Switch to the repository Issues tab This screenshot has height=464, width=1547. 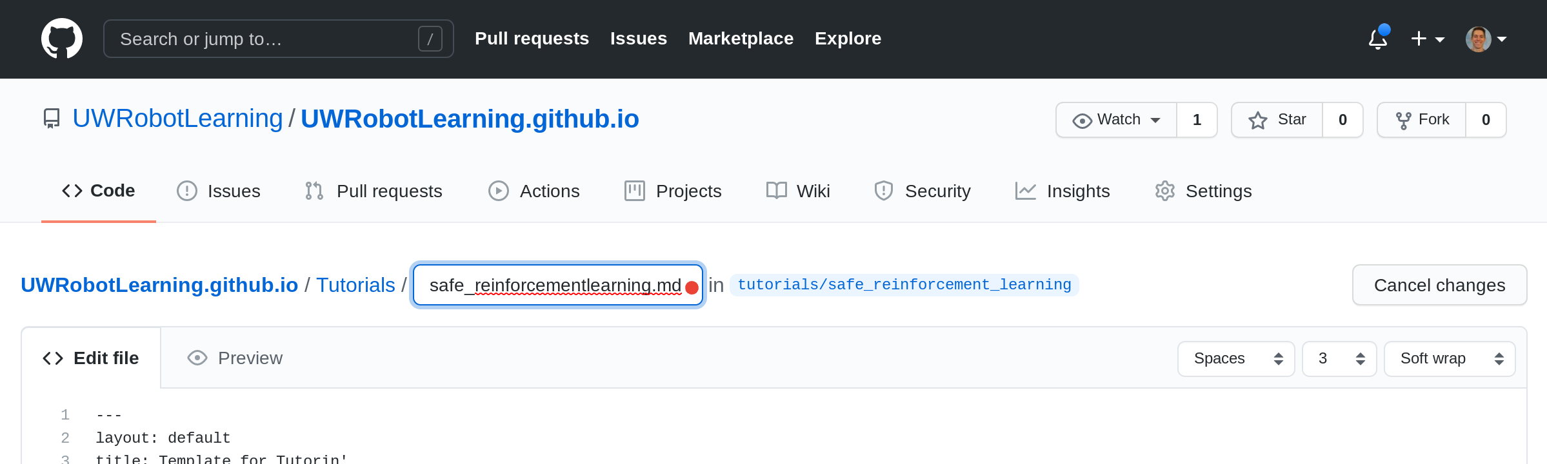pyautogui.click(x=219, y=191)
